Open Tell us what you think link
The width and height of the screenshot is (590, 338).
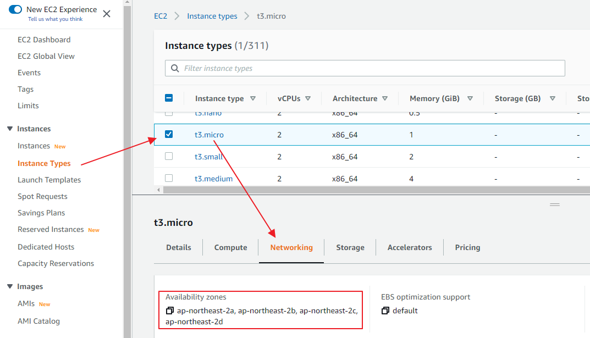(56, 19)
